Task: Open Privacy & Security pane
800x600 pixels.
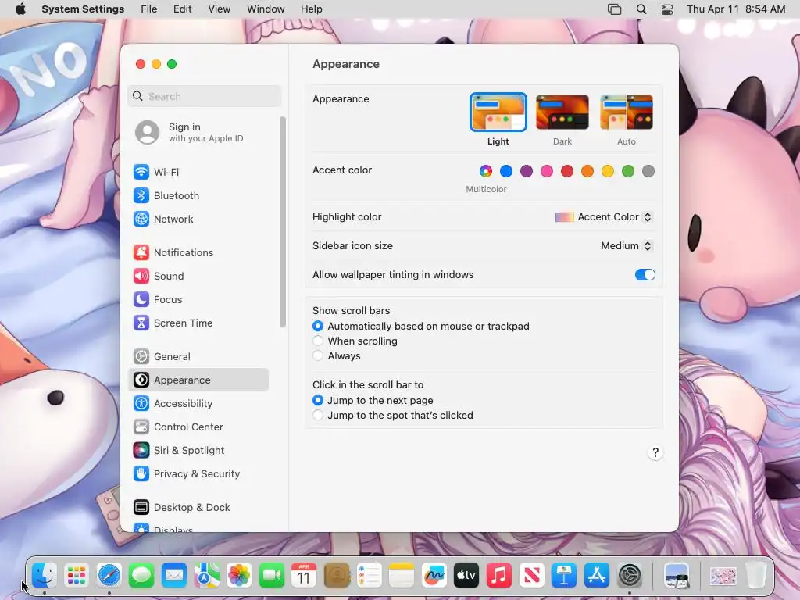Action: pyautogui.click(x=198, y=474)
